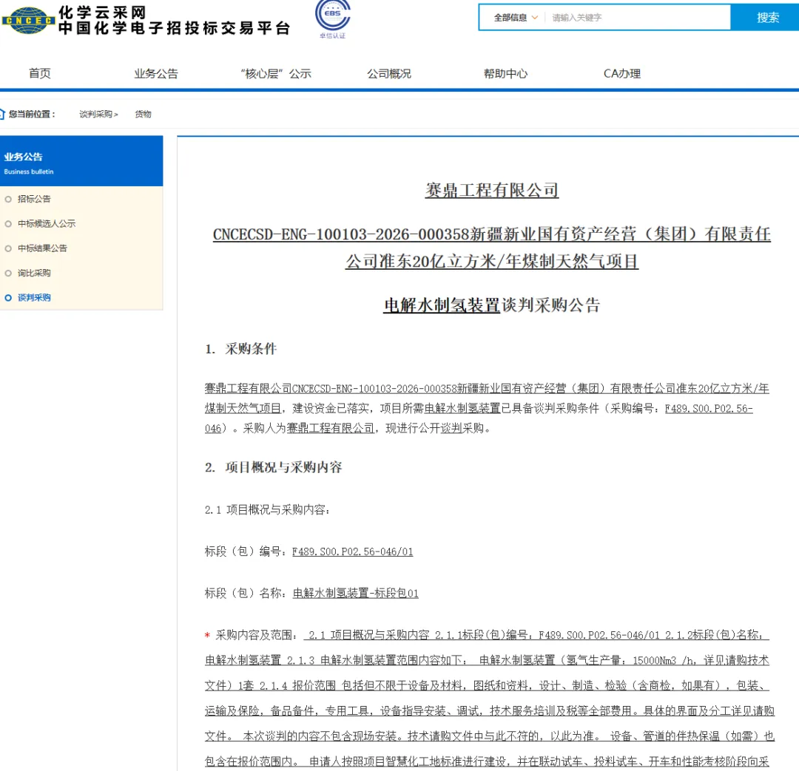Click the CNCEC globe logo

pyautogui.click(x=28, y=21)
